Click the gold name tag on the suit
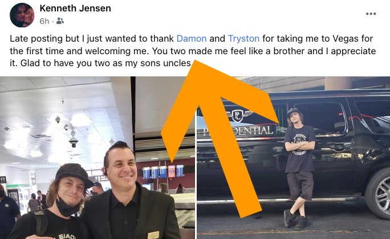The height and width of the screenshot is (239, 390). [x=153, y=234]
